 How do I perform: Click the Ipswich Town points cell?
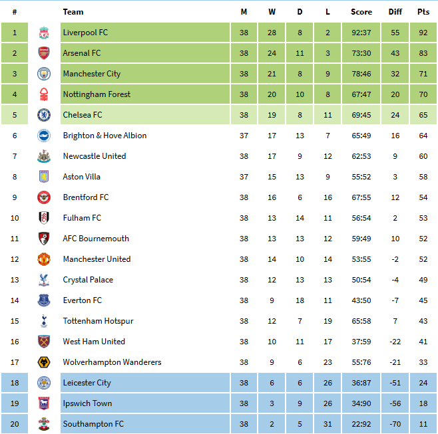[x=423, y=403]
